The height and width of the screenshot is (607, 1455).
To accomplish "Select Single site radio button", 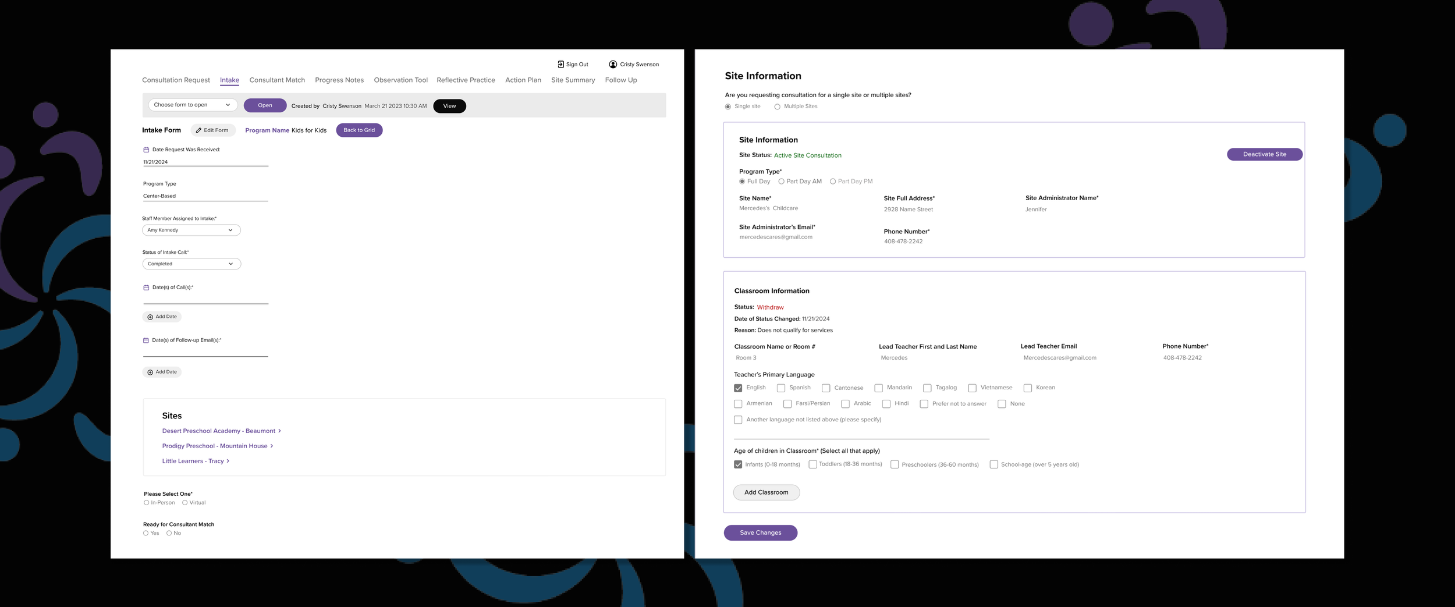I will point(728,107).
